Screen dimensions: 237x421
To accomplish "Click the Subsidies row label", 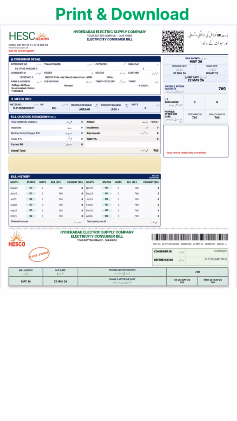I will [x=16, y=128].
